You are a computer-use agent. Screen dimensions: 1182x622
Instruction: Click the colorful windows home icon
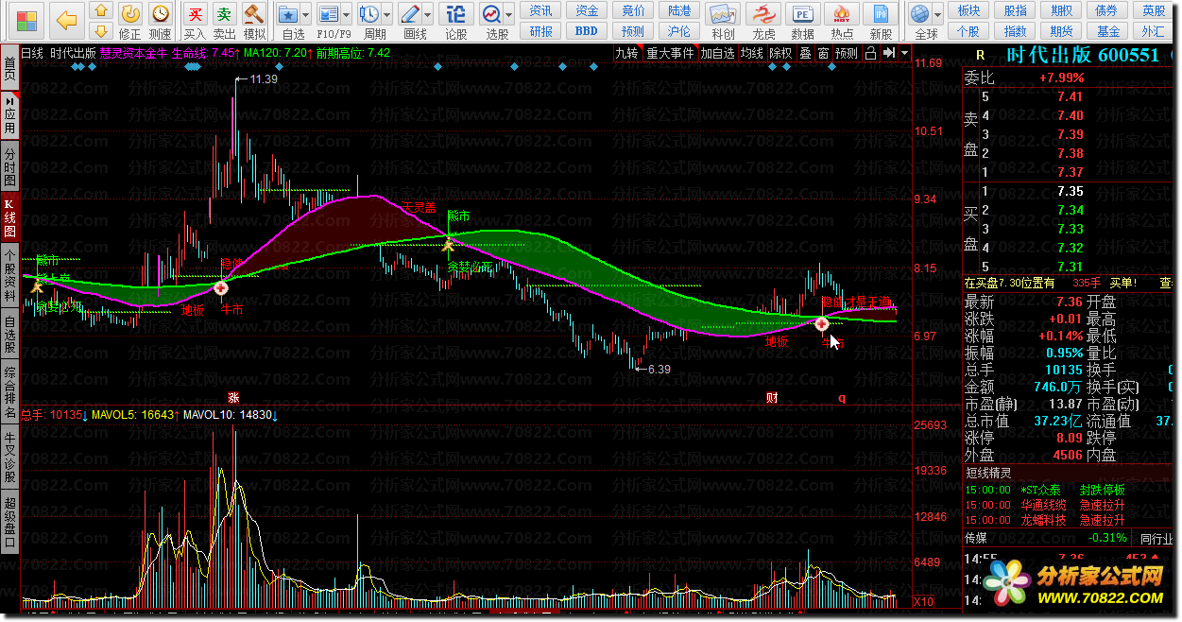point(26,20)
